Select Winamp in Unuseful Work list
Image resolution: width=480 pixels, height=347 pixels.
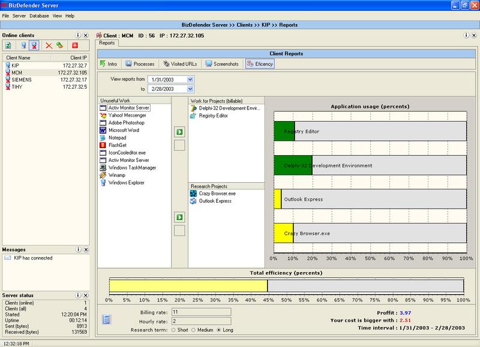point(116,175)
